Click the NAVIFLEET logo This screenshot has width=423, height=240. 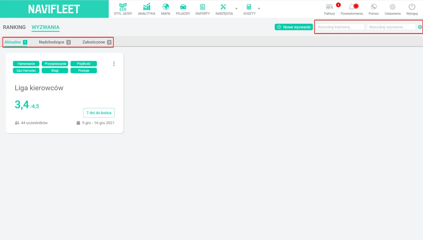(x=54, y=9)
